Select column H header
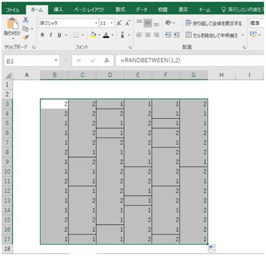This screenshot has height=256, width=266. coord(222,75)
